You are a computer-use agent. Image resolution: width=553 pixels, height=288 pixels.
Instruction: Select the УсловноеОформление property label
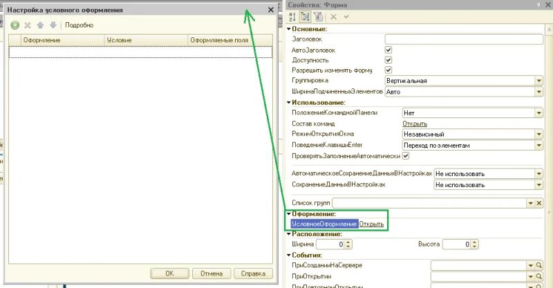click(x=324, y=224)
